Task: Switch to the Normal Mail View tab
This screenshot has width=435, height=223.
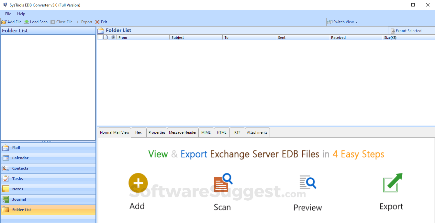Action: tap(115, 132)
